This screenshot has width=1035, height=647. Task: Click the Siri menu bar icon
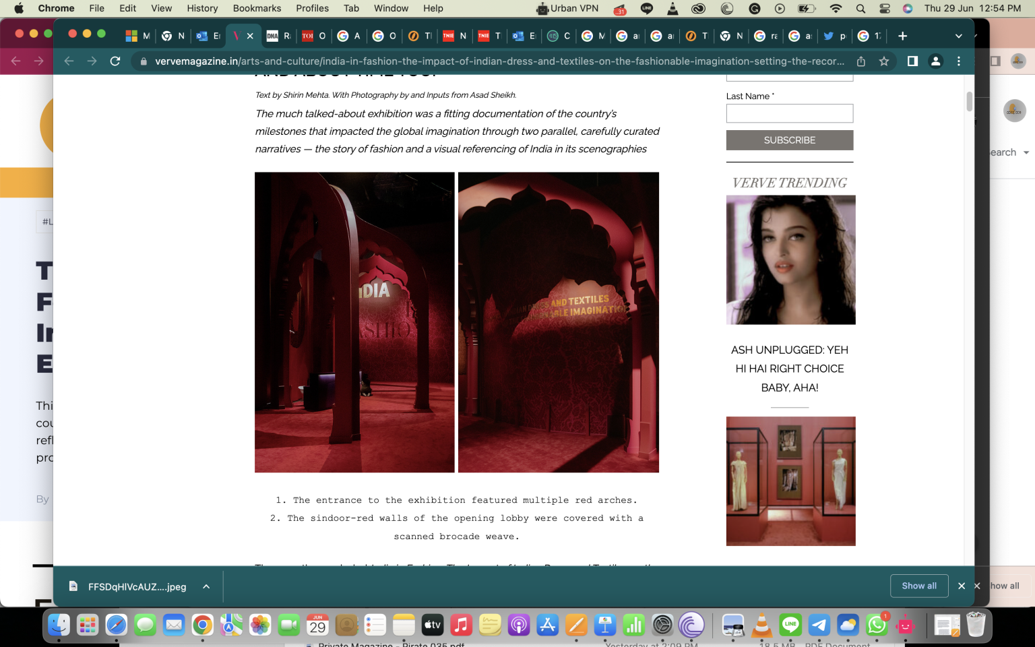pos(908,8)
